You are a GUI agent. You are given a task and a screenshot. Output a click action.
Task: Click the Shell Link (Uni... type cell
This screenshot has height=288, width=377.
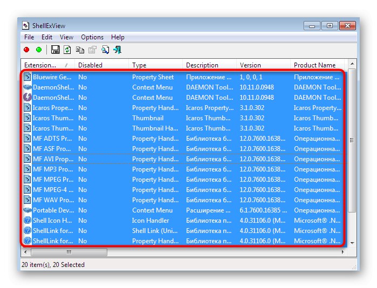point(155,231)
